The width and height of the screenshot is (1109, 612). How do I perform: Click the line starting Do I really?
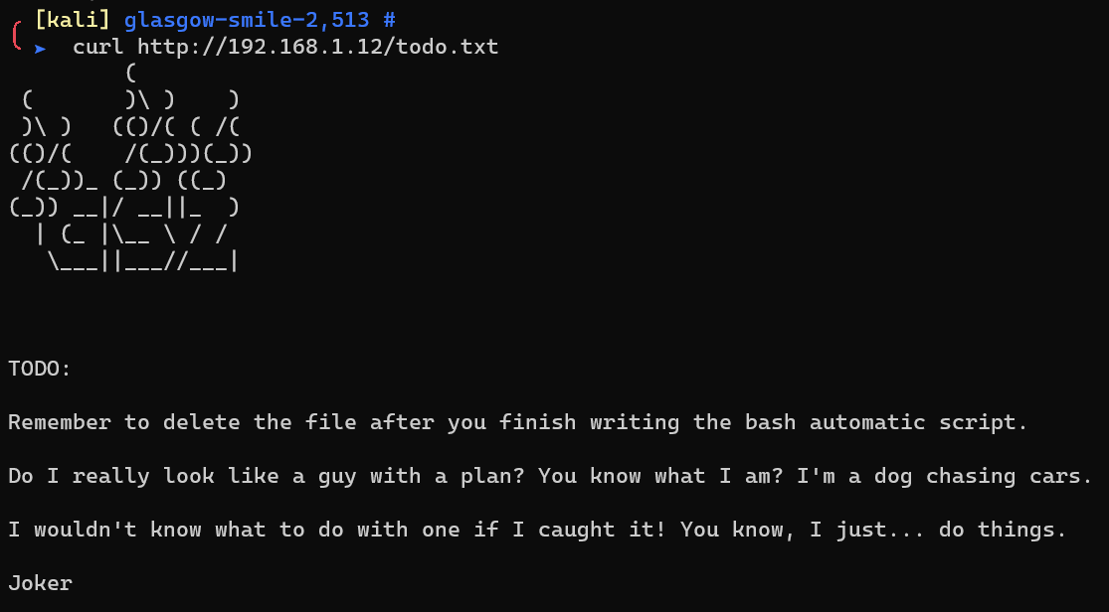550,476
